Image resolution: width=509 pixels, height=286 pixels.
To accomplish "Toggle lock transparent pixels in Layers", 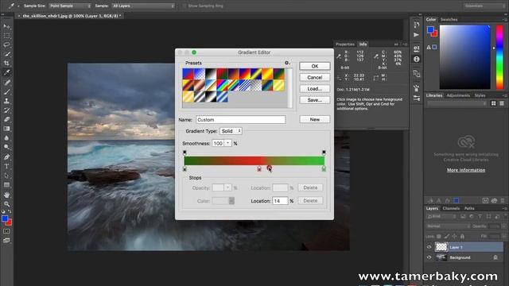I will [439, 237].
